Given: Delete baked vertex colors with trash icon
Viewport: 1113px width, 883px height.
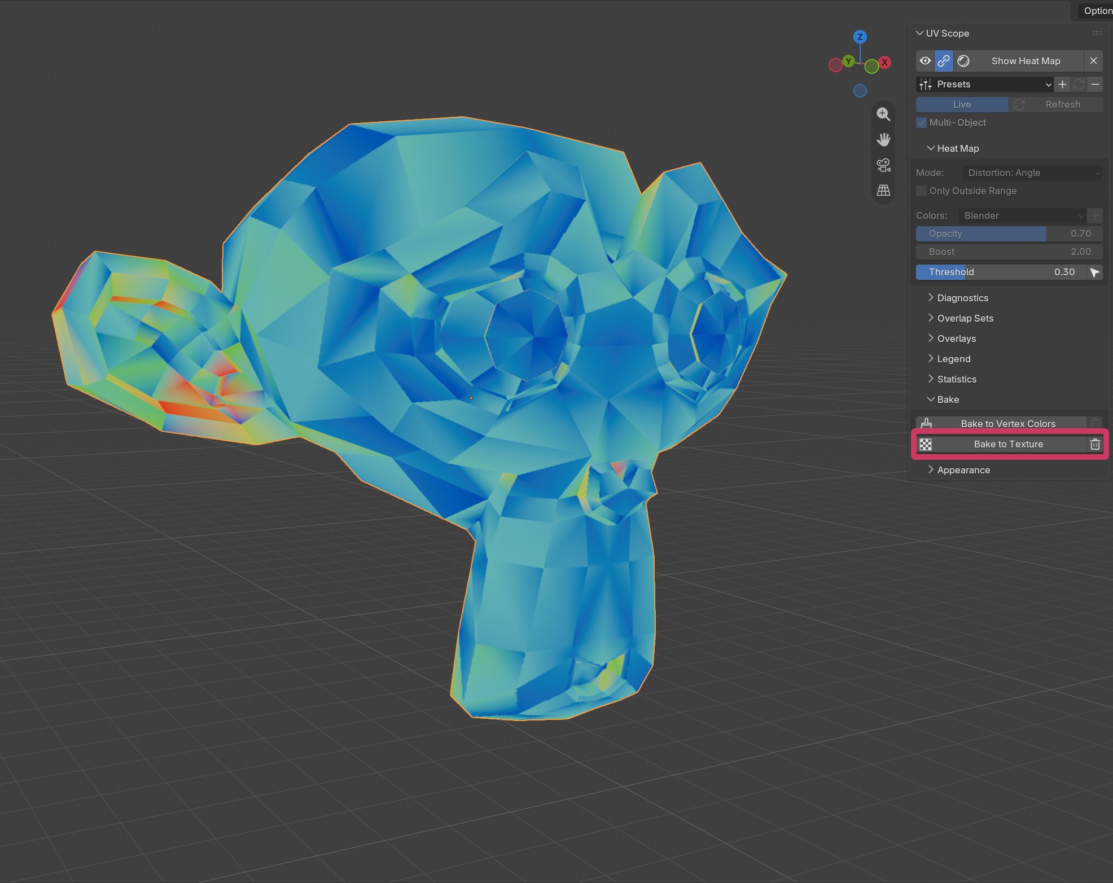Looking at the screenshot, I should pyautogui.click(x=1095, y=424).
